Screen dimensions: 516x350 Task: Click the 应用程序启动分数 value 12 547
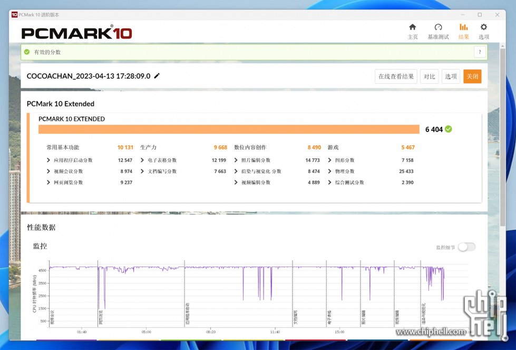pos(125,160)
